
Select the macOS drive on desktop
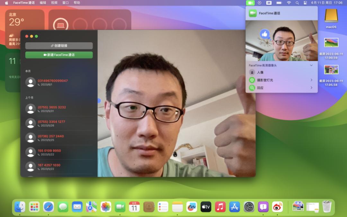(331, 19)
